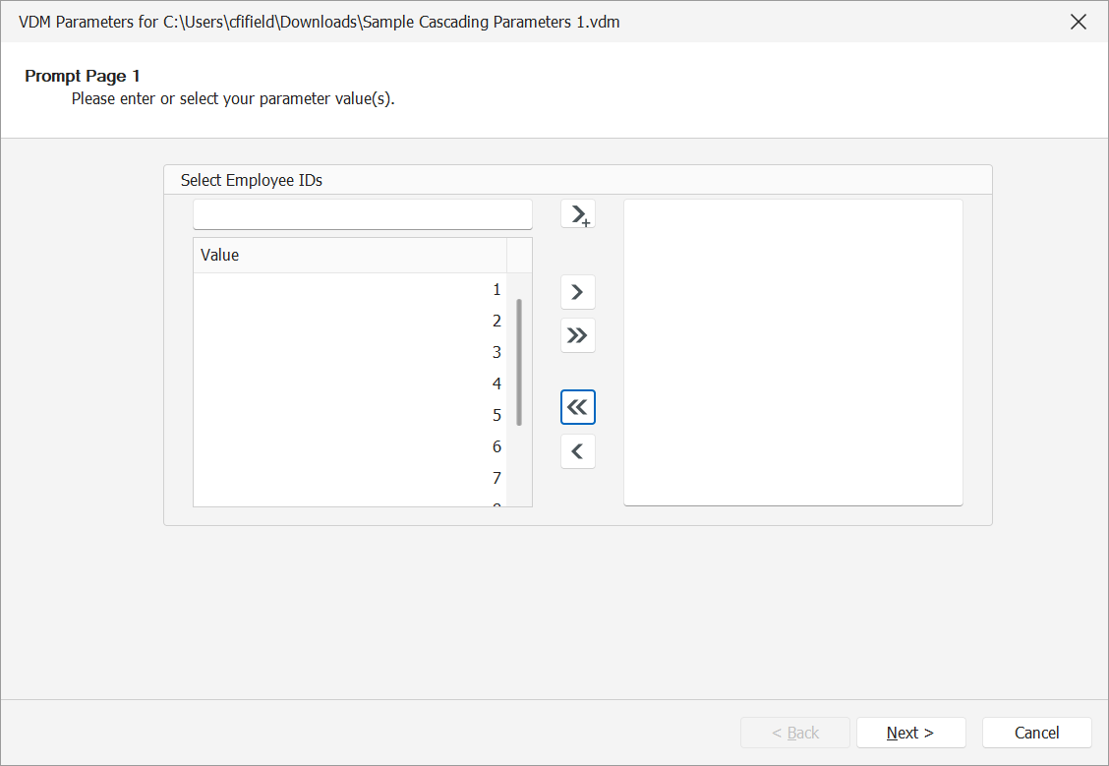This screenshot has width=1109, height=766.
Task: Move selected value right with single-arrow icon
Action: click(577, 291)
